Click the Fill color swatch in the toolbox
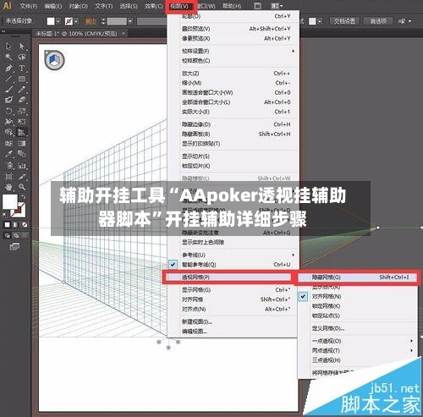This screenshot has height=417, width=423. 10,201
